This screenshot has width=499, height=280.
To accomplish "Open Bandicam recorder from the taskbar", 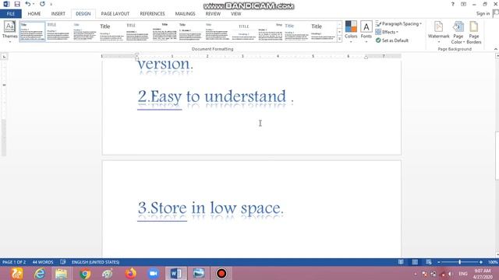I will pyautogui.click(x=221, y=273).
